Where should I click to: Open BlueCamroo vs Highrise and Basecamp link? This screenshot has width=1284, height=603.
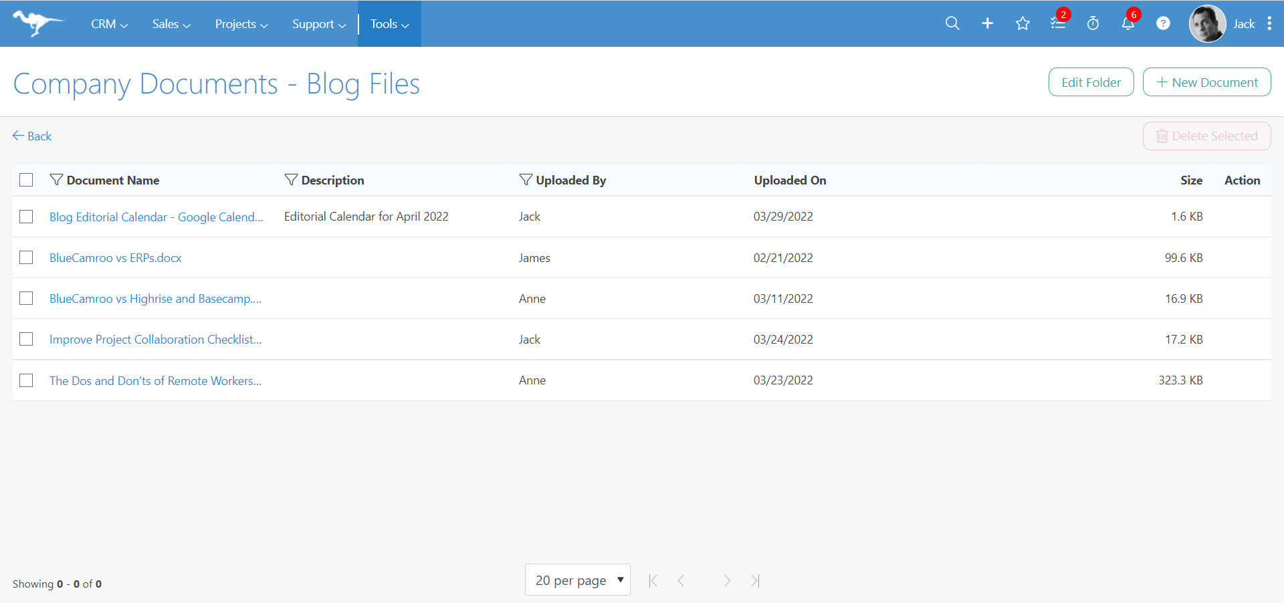tap(155, 298)
